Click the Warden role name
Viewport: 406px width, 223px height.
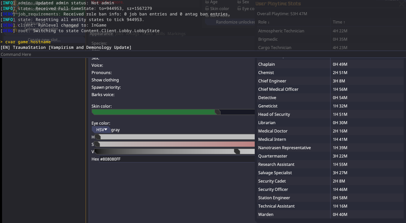pyautogui.click(x=266, y=214)
